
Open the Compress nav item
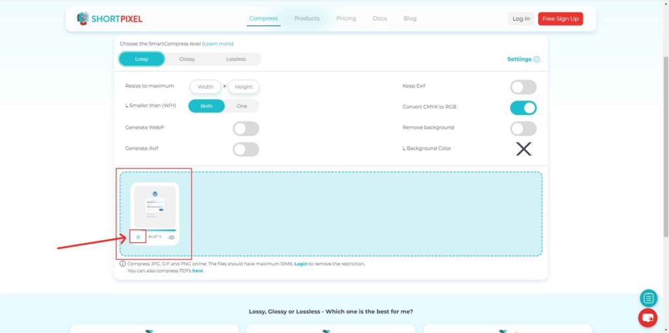coord(263,18)
